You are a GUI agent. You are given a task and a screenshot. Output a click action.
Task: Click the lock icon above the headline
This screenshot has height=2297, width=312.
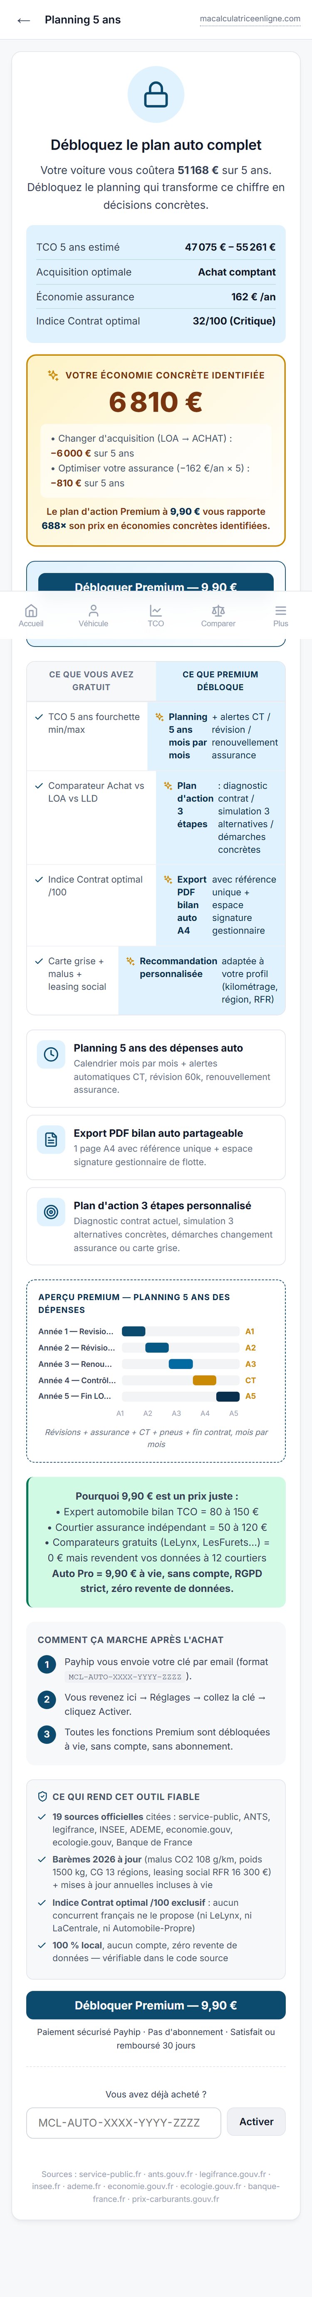tap(156, 95)
